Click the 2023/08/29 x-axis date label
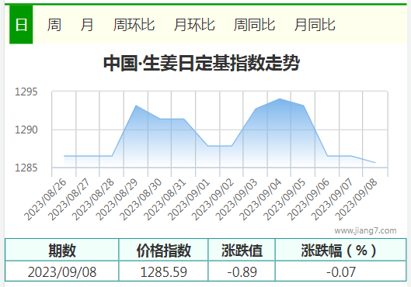 117,199
